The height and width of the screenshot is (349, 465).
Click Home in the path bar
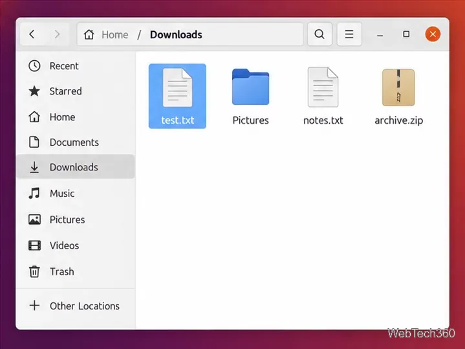(114, 35)
